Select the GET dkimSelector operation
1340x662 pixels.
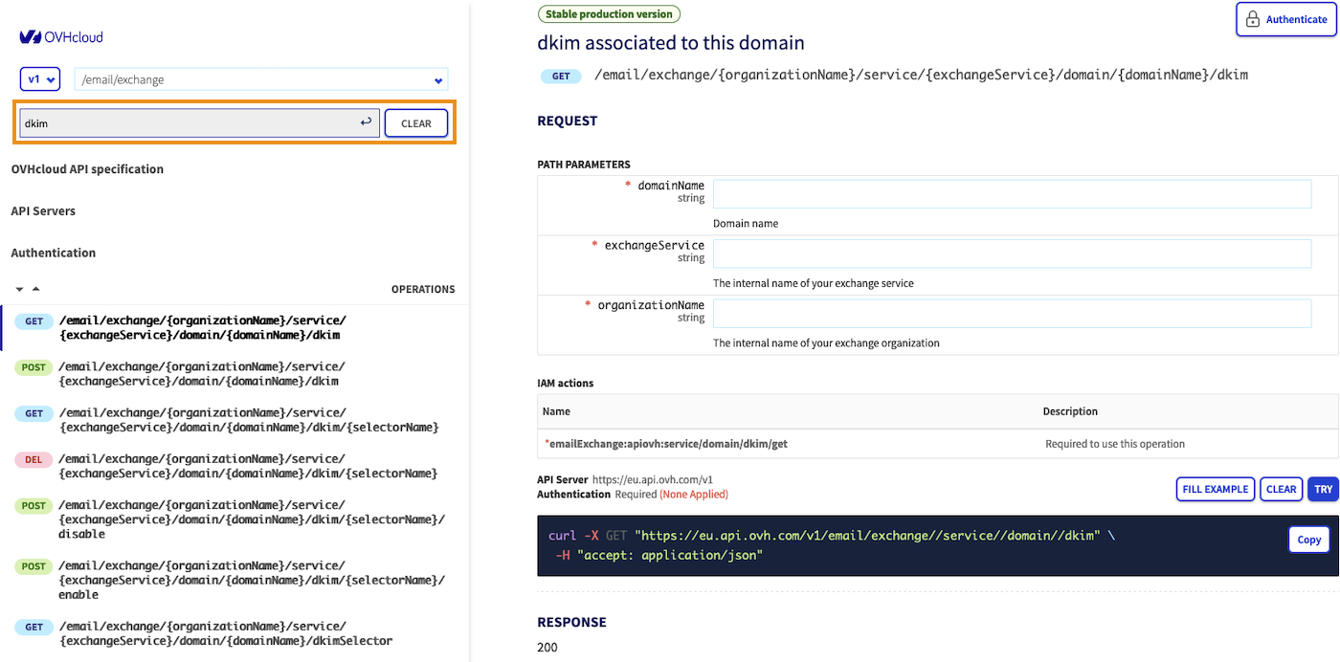tap(225, 633)
